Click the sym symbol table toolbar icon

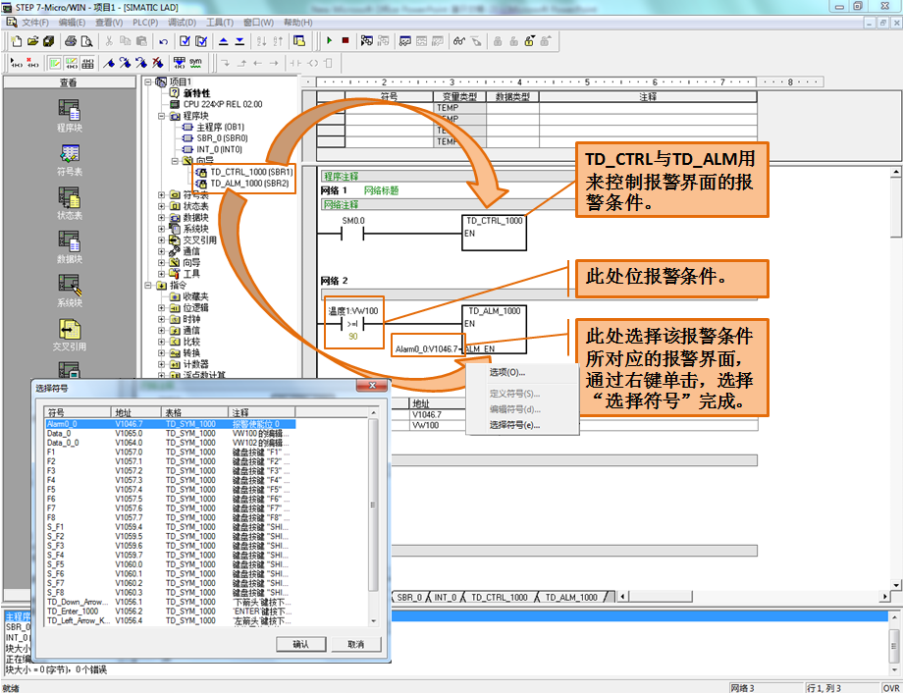(195, 63)
